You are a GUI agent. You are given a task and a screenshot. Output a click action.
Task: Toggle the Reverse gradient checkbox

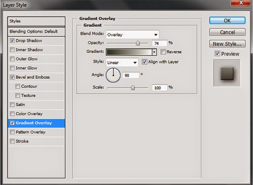(163, 52)
